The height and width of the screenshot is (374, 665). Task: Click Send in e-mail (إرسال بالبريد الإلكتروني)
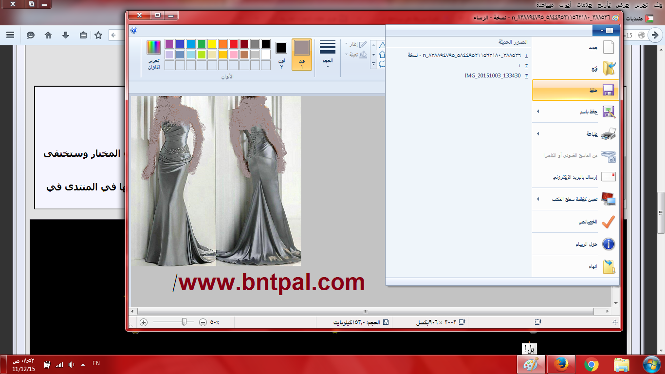coord(575,177)
